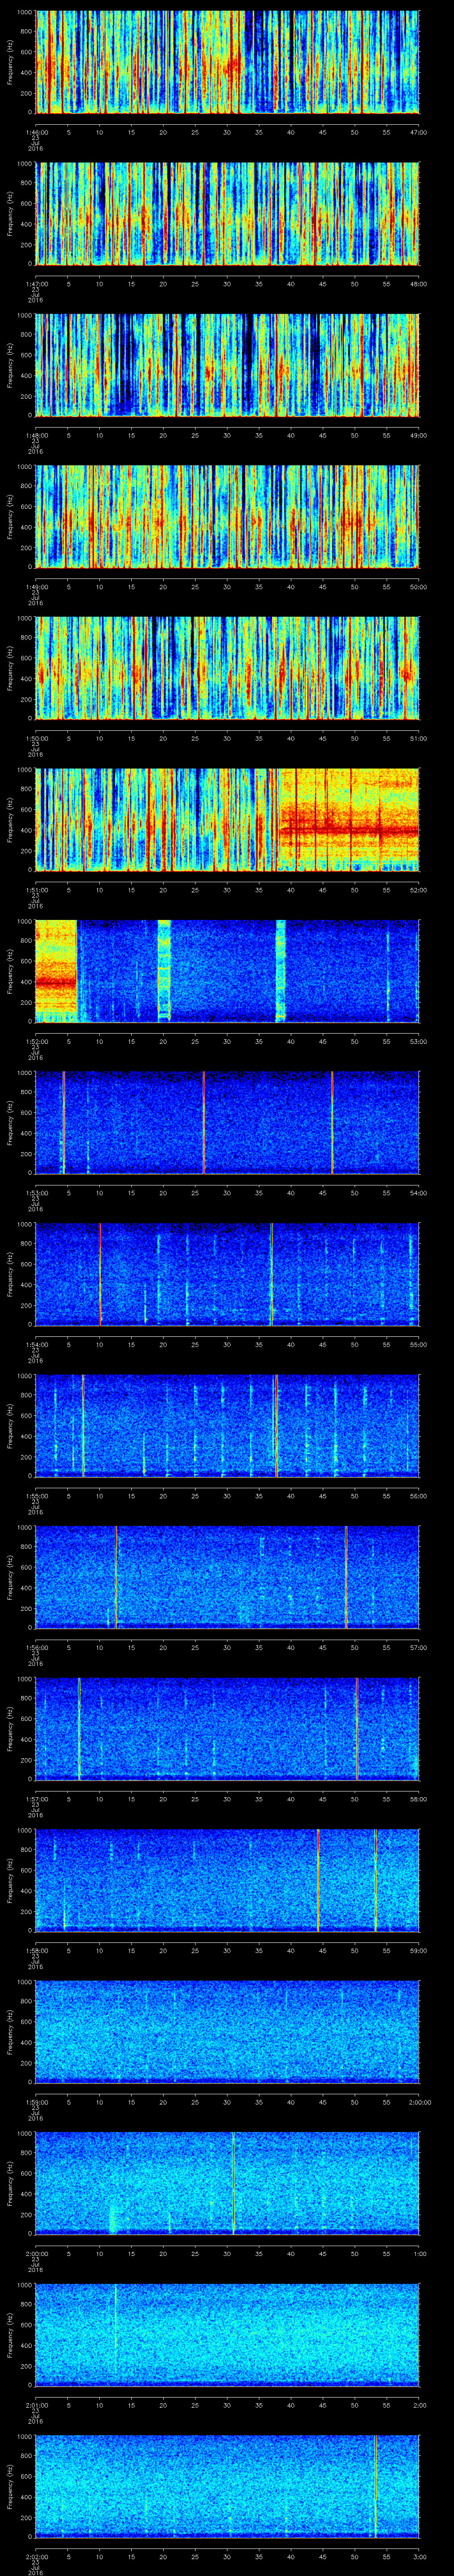Click the 51:00 end time label
This screenshot has height=2576, width=454.
click(418, 738)
